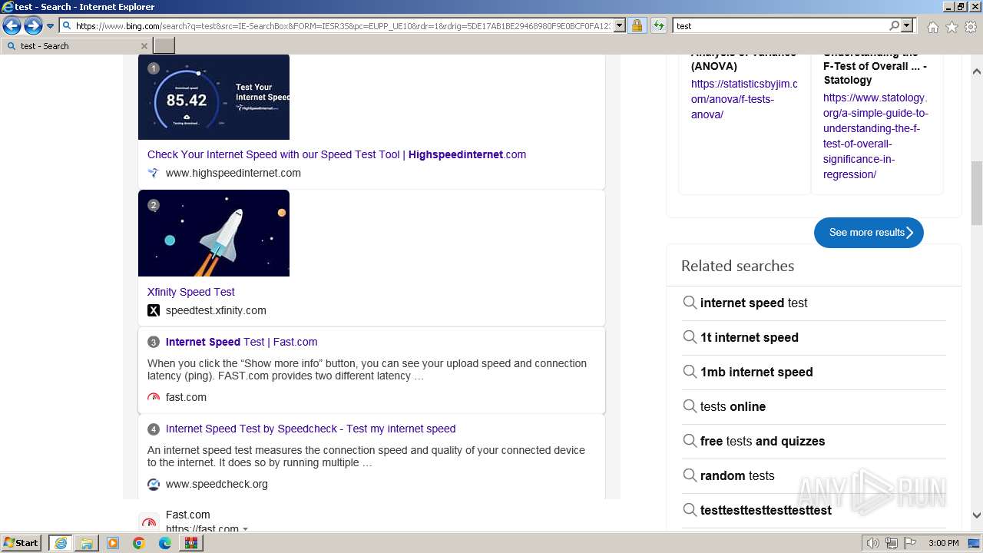The height and width of the screenshot is (553, 983).
Task: Click the vertical scrollbar up arrow
Action: [x=977, y=71]
